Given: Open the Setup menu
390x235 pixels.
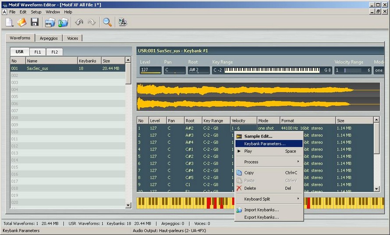Looking at the screenshot, I should coord(36,12).
